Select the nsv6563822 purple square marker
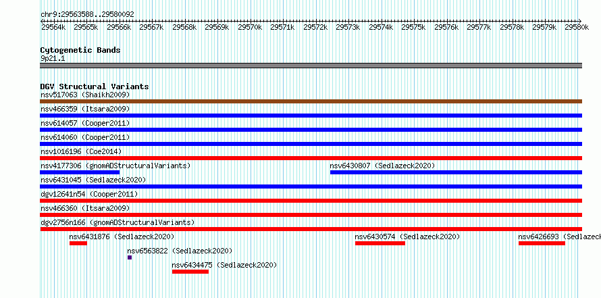The image size is (601, 298). click(130, 257)
